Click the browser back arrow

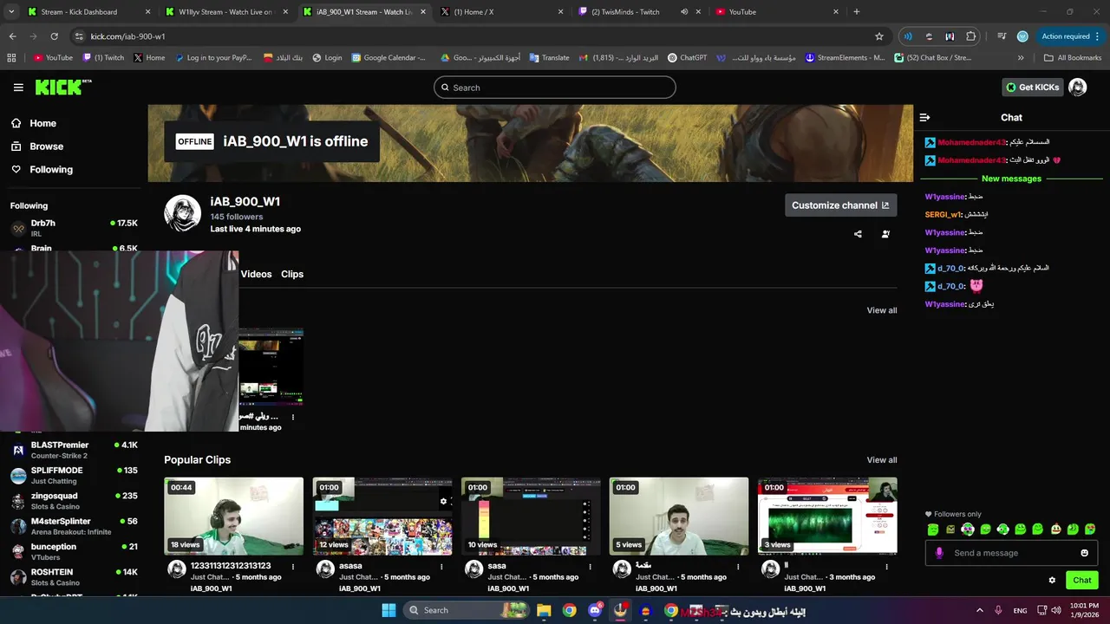click(x=12, y=36)
